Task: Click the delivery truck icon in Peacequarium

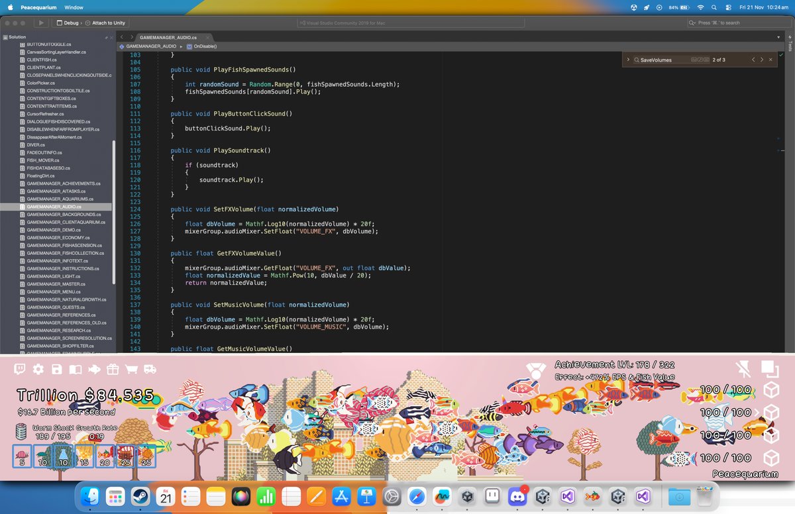Action: pos(150,370)
